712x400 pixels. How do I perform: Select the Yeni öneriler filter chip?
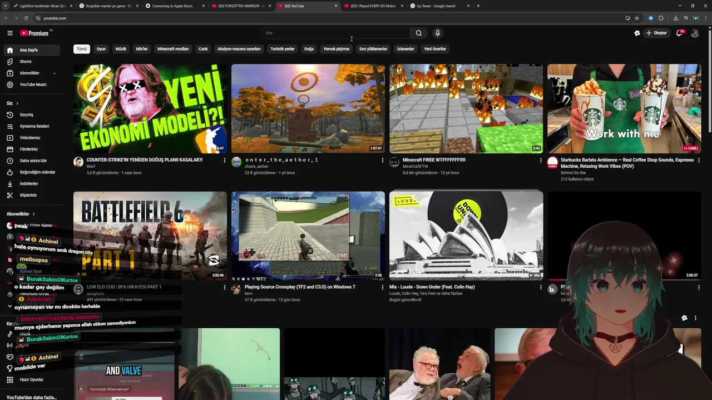pos(435,49)
